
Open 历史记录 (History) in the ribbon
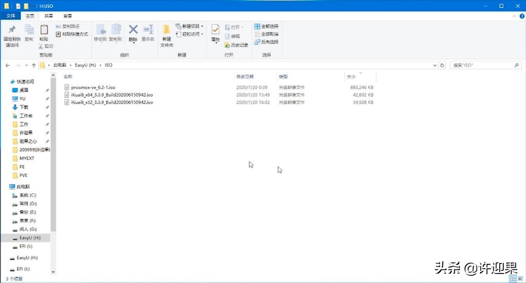[236, 45]
